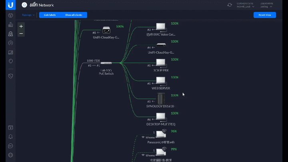
Task: Toggle Show all clients option
Action: tap(74, 15)
